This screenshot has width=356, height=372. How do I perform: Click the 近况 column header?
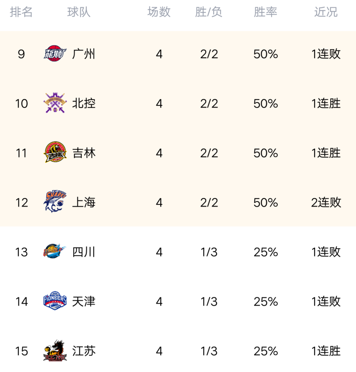point(326,12)
